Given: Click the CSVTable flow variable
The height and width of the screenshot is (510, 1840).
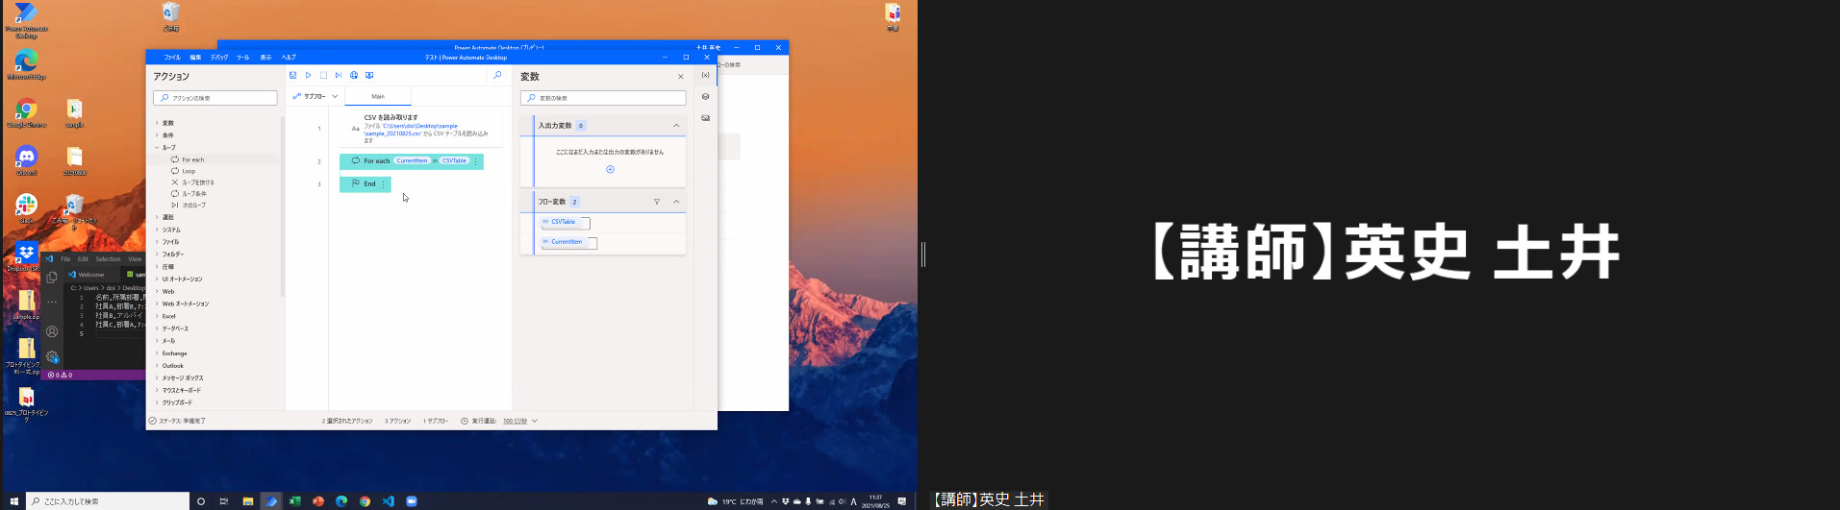Looking at the screenshot, I should point(565,222).
